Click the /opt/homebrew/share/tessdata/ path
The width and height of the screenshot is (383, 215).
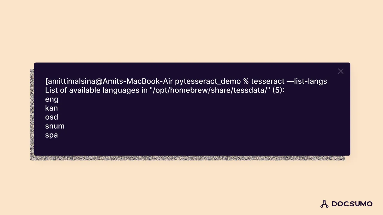[x=210, y=90]
